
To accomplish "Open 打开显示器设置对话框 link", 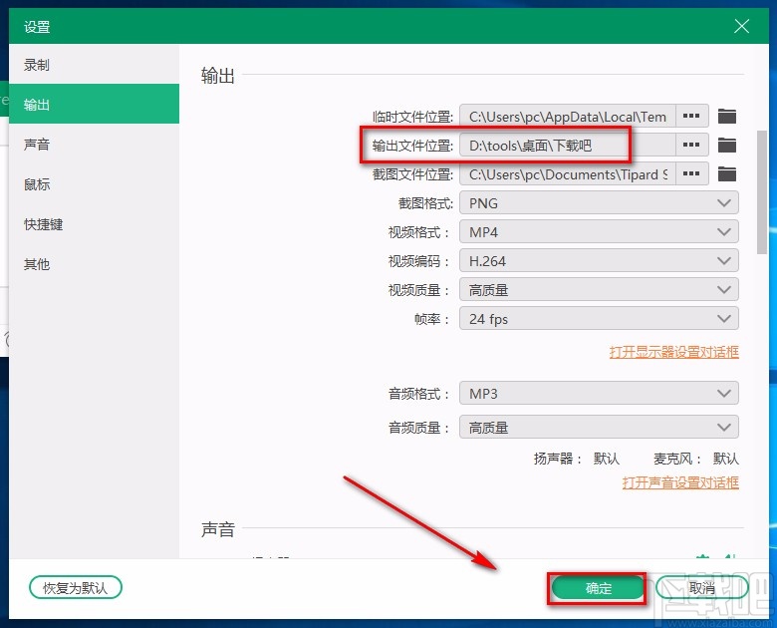I will point(674,352).
